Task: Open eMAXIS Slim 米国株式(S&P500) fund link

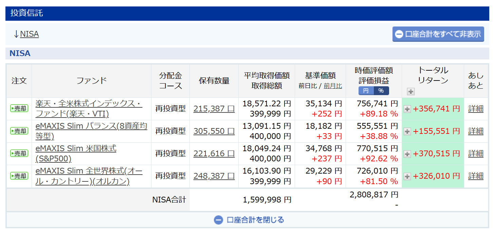Action: [76, 153]
